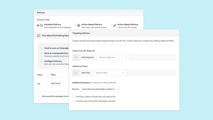Click 'Send when users perform actions' text
The height and width of the screenshot is (120, 213).
coord(94,27)
